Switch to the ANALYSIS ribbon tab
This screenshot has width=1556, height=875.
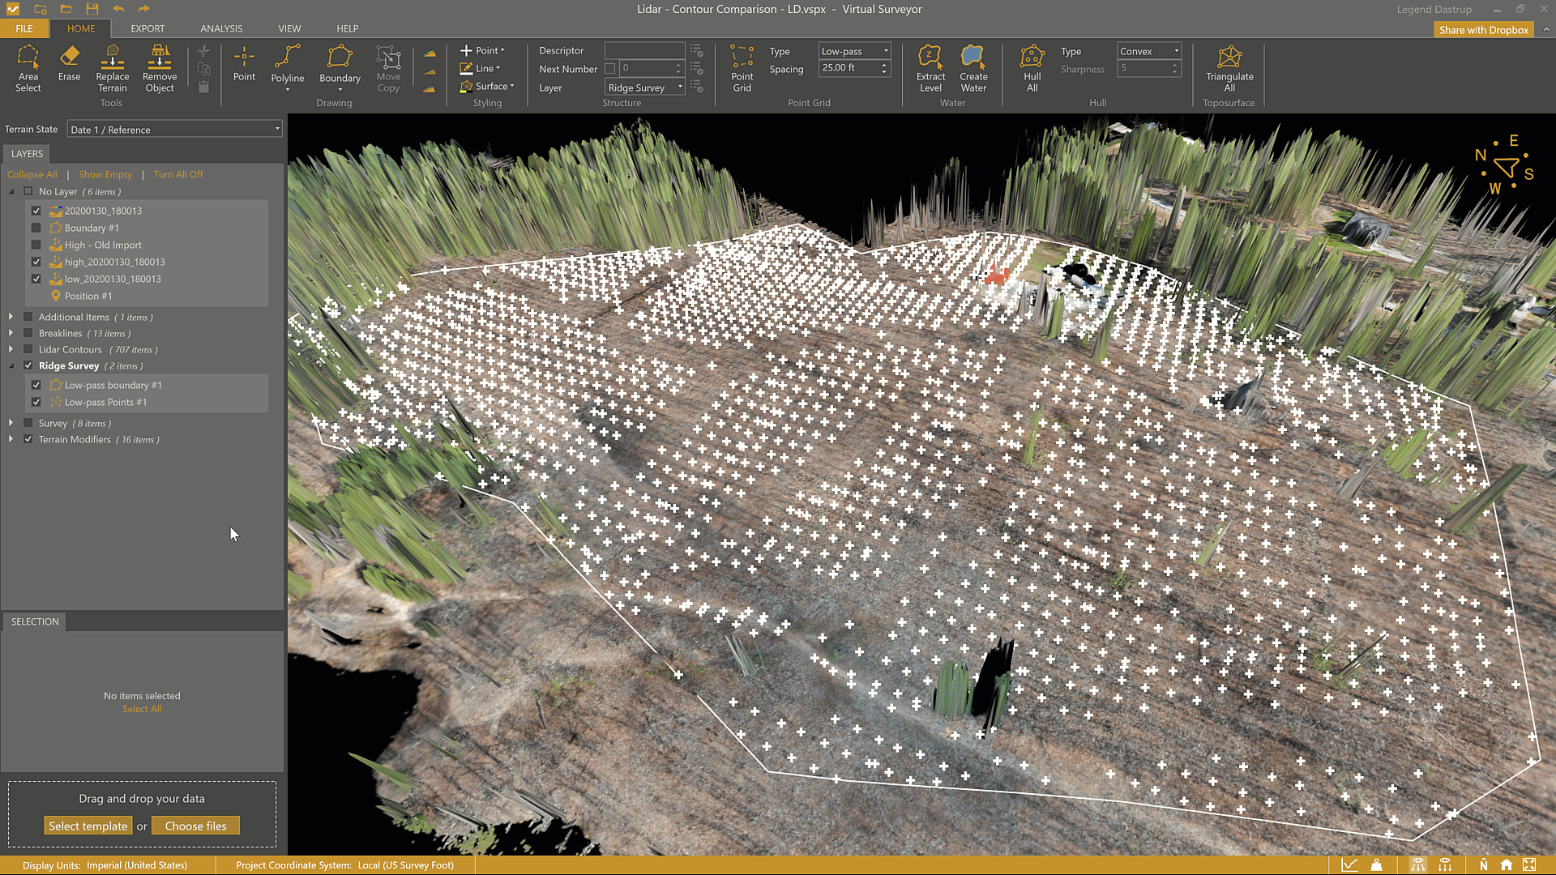point(221,28)
